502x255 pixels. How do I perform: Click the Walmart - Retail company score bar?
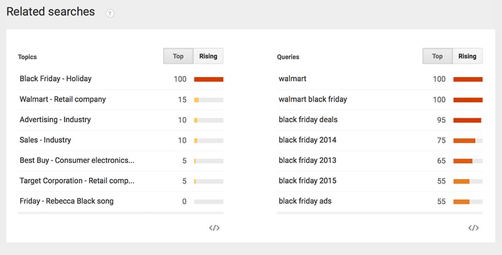(209, 100)
